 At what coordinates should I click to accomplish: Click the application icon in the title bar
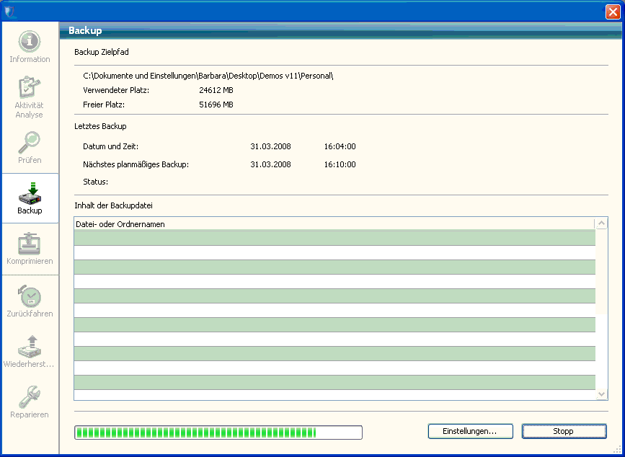(x=9, y=11)
